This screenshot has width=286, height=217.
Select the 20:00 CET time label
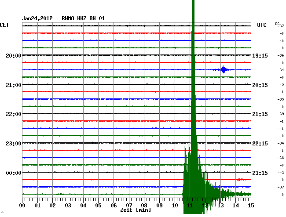(14, 56)
